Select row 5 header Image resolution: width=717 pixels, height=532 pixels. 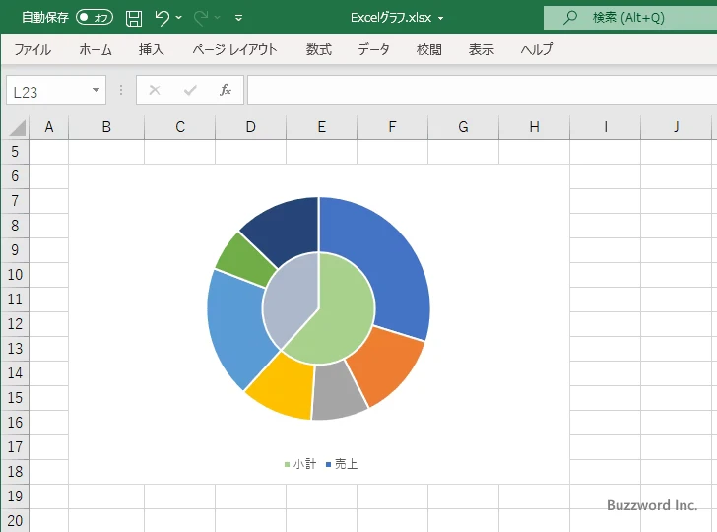[x=15, y=152]
